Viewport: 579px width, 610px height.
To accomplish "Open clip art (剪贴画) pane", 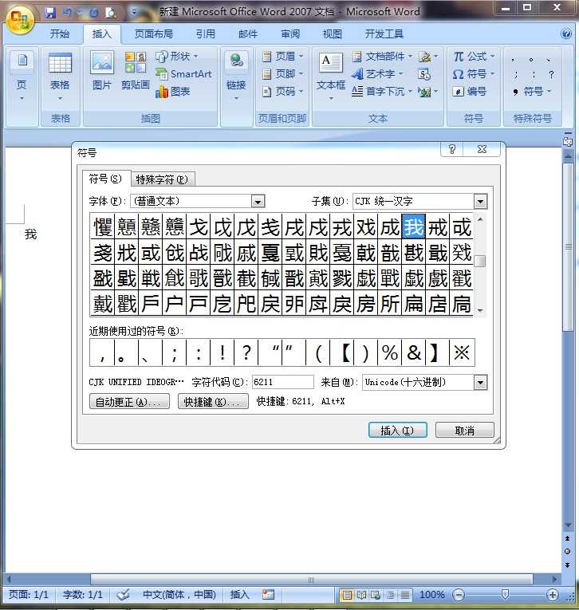I will pyautogui.click(x=135, y=71).
